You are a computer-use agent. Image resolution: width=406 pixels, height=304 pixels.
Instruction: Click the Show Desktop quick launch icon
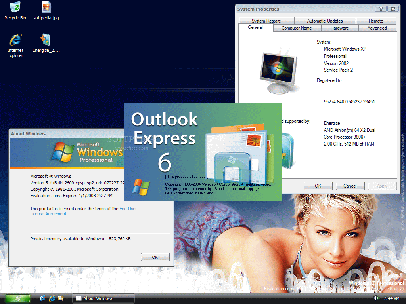click(42, 298)
